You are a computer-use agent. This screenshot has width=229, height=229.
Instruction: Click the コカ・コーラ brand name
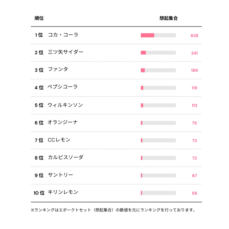tap(63, 35)
